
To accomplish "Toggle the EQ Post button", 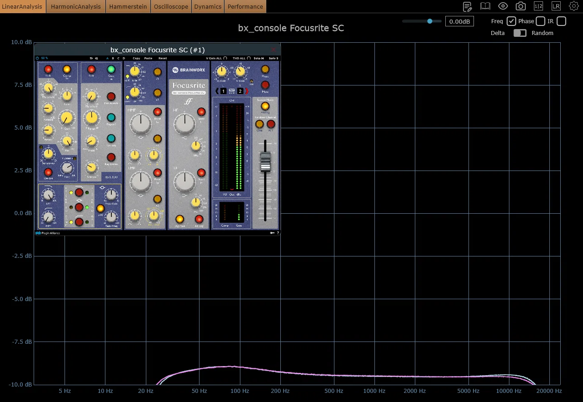I will [179, 219].
